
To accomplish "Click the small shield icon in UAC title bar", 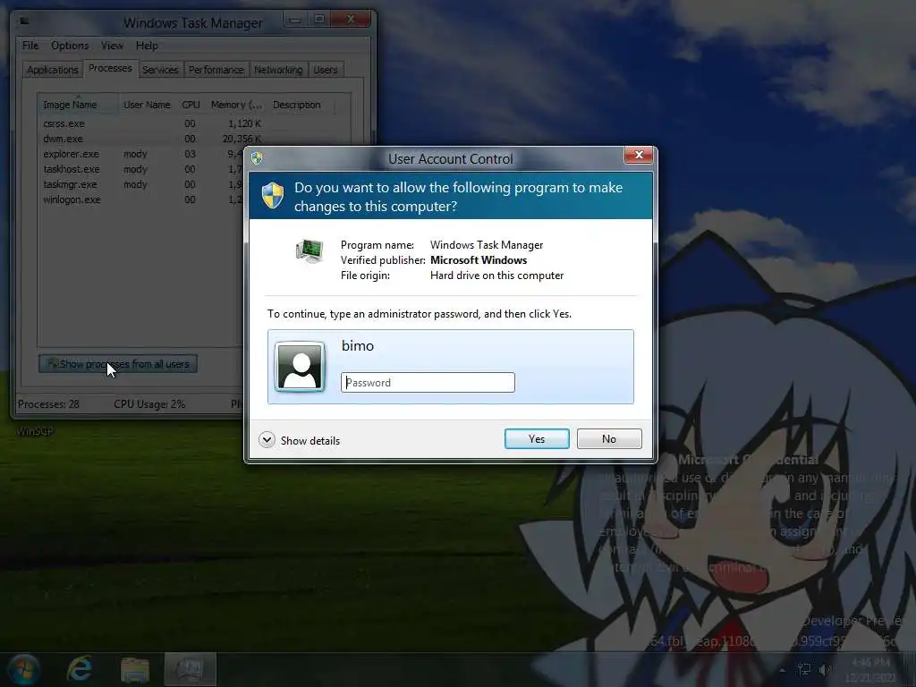I will pyautogui.click(x=257, y=157).
